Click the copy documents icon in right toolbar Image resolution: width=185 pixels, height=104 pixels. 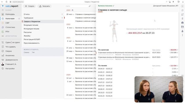182,10
